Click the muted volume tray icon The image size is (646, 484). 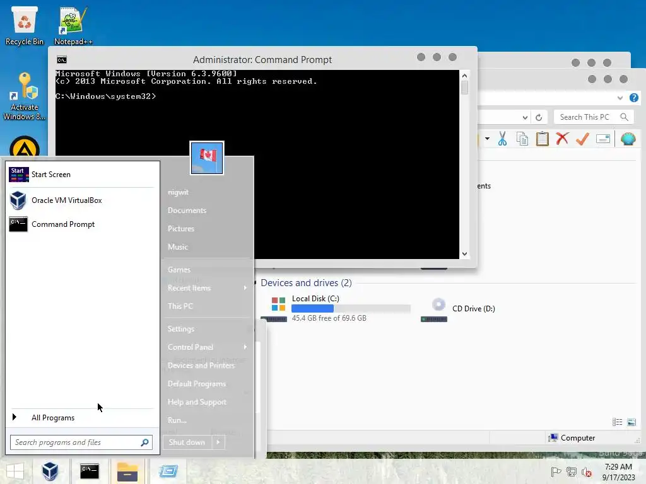[x=586, y=471]
